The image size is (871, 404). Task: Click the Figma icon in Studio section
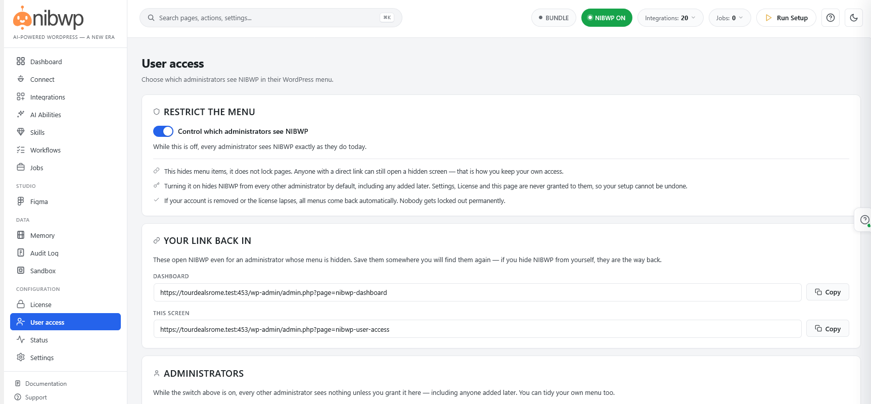[x=21, y=201]
